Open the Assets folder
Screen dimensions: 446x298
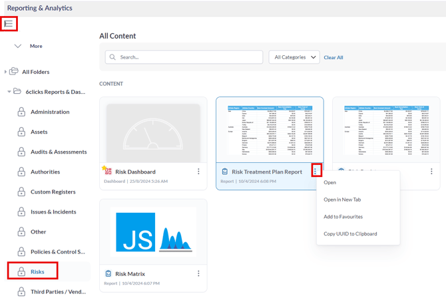click(x=39, y=132)
